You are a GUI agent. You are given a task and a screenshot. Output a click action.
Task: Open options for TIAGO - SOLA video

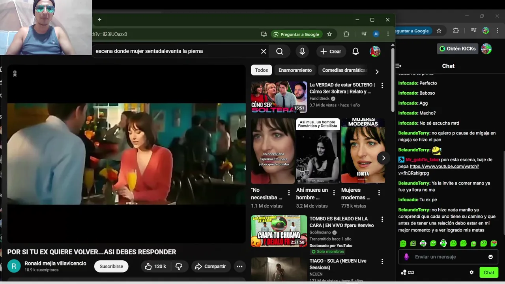tap(382, 261)
